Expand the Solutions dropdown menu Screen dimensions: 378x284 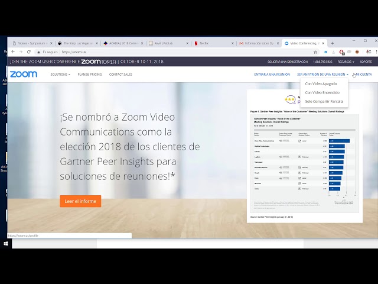pos(60,75)
